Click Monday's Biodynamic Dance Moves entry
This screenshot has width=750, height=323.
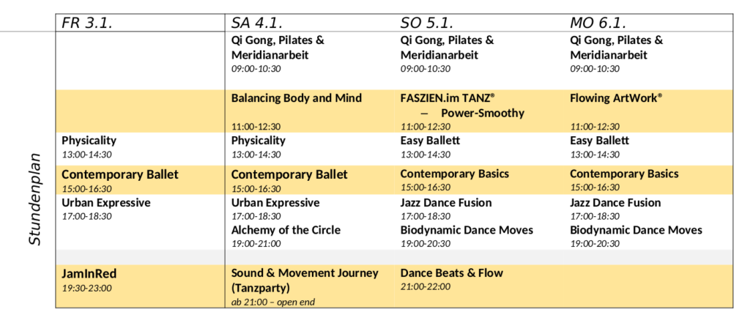pos(636,230)
